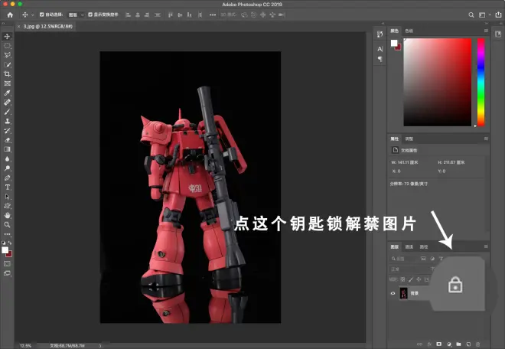
Task: Open the Character panel icon
Action: (x=380, y=49)
